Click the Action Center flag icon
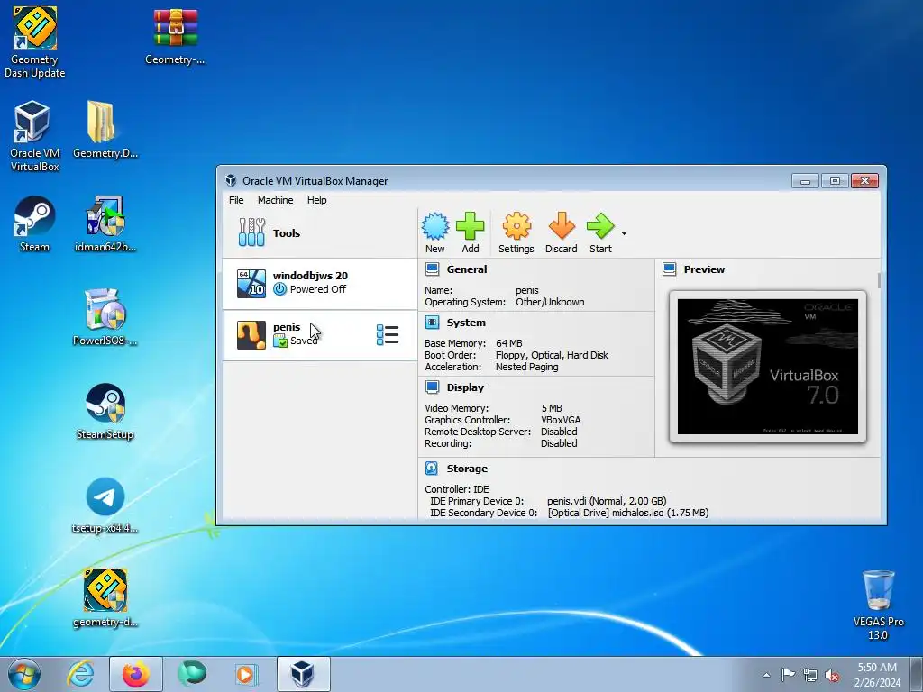923x692 pixels. click(788, 675)
